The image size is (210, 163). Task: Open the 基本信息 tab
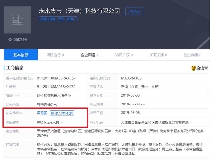pyautogui.click(x=21, y=55)
